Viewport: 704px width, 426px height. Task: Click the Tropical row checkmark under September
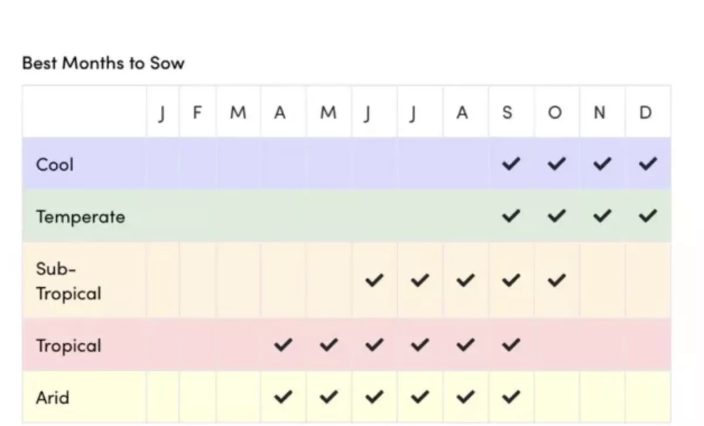click(x=511, y=345)
